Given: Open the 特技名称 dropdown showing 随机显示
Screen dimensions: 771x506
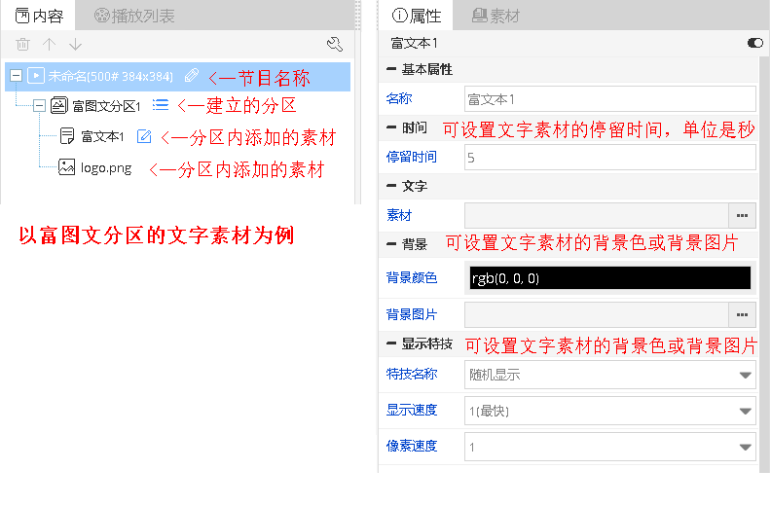Looking at the screenshot, I should coord(609,376).
